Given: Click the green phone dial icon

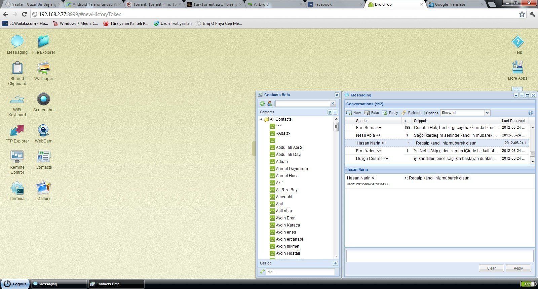Looking at the screenshot, I should pyautogui.click(x=262, y=272).
